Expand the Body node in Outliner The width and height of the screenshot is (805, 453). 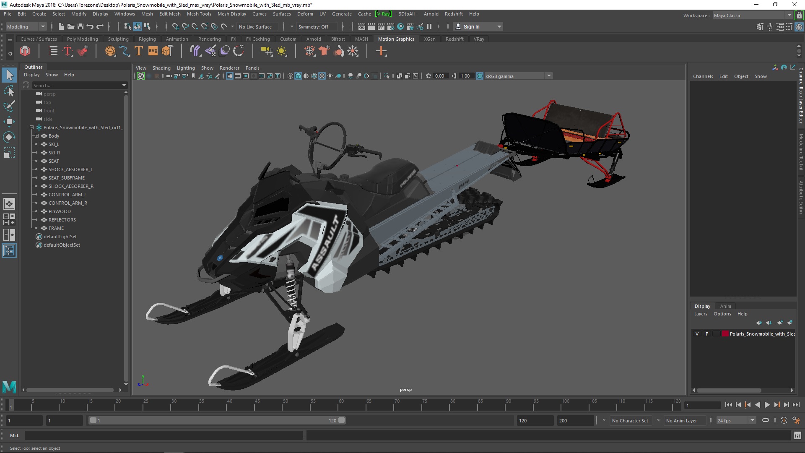pyautogui.click(x=36, y=136)
